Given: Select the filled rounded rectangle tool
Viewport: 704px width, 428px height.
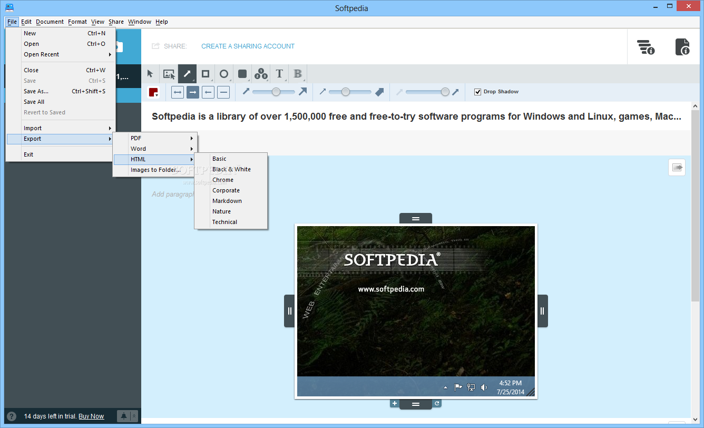Looking at the screenshot, I should pyautogui.click(x=242, y=74).
